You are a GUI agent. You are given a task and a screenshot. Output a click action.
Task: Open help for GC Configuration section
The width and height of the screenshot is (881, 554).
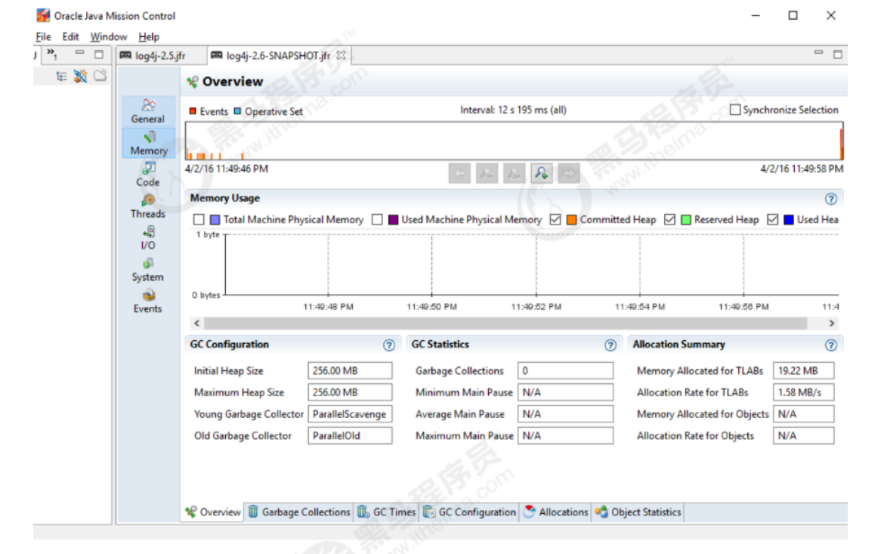[x=389, y=345]
